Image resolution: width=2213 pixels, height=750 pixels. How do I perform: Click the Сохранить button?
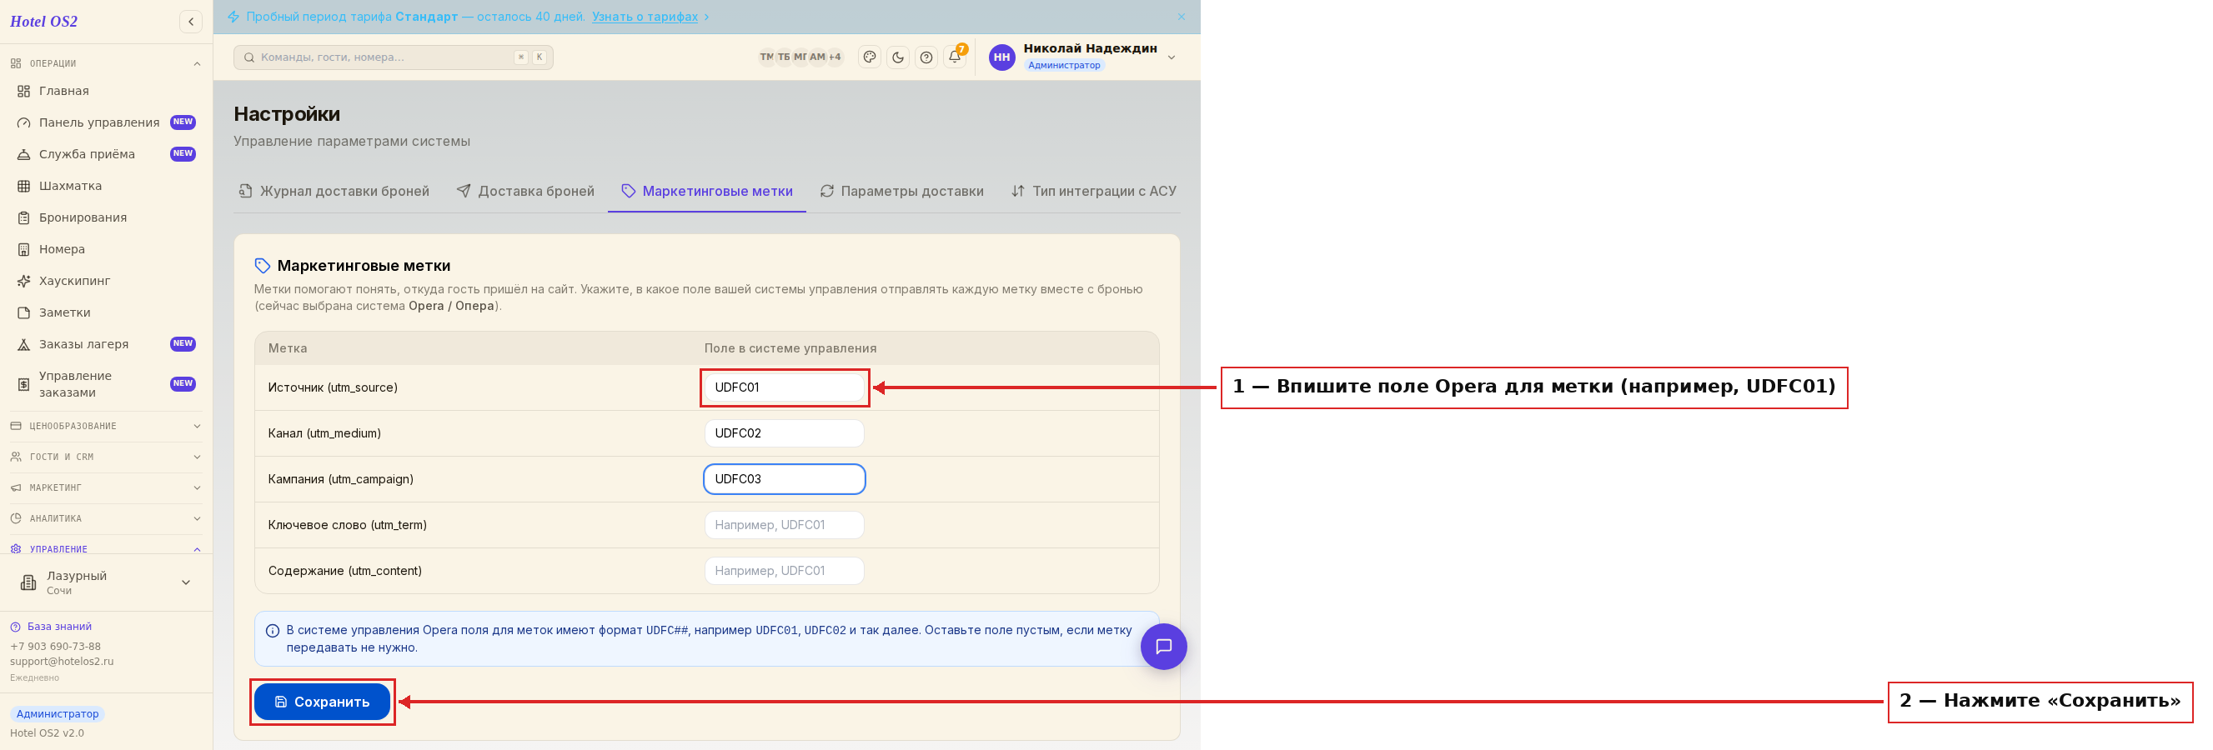point(322,702)
